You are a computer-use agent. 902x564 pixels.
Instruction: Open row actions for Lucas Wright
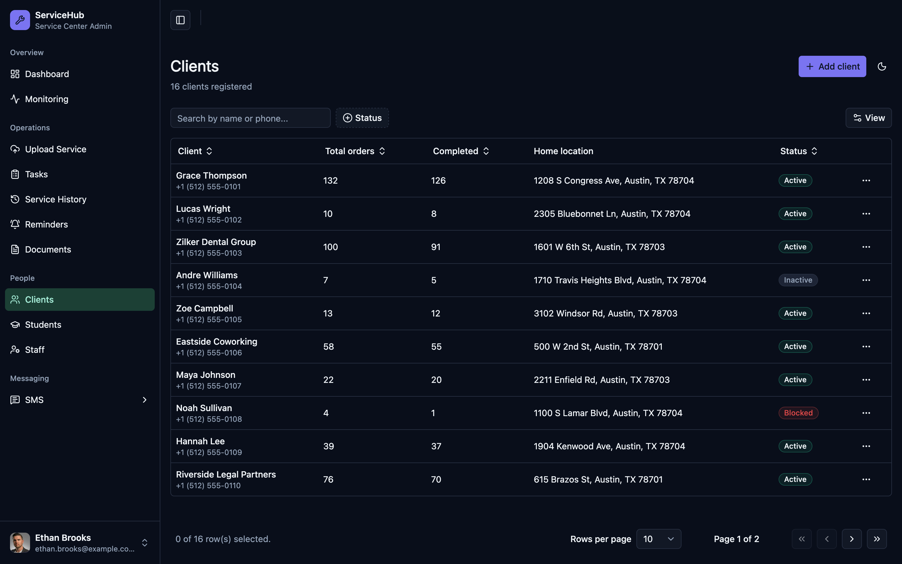point(866,214)
